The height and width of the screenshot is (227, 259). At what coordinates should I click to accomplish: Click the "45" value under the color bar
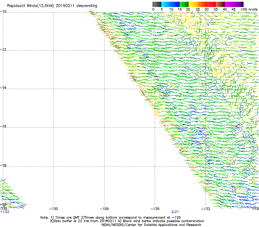pos(233,9)
